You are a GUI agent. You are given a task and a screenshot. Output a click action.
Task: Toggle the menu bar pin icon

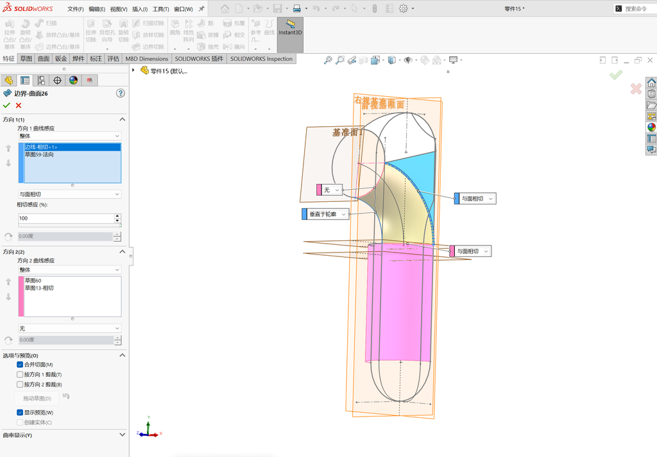click(x=201, y=8)
